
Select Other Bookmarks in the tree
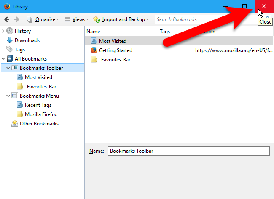(x=39, y=124)
